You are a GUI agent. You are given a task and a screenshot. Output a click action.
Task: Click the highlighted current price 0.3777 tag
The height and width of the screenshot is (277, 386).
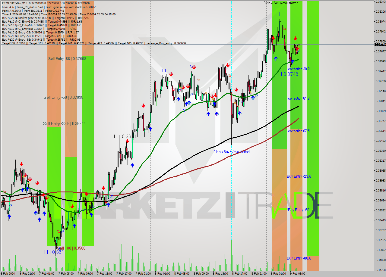tap(380, 44)
